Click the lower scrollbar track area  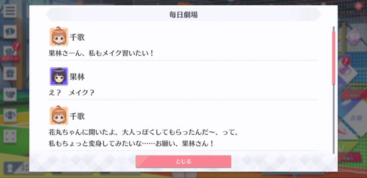(x=334, y=119)
